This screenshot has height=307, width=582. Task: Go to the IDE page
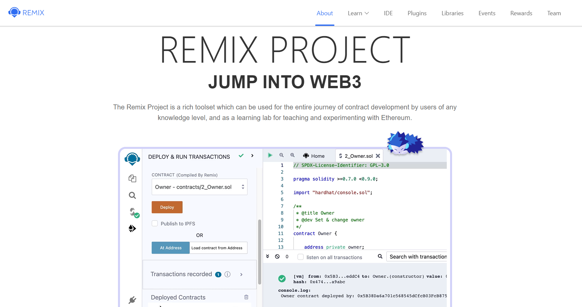point(388,13)
